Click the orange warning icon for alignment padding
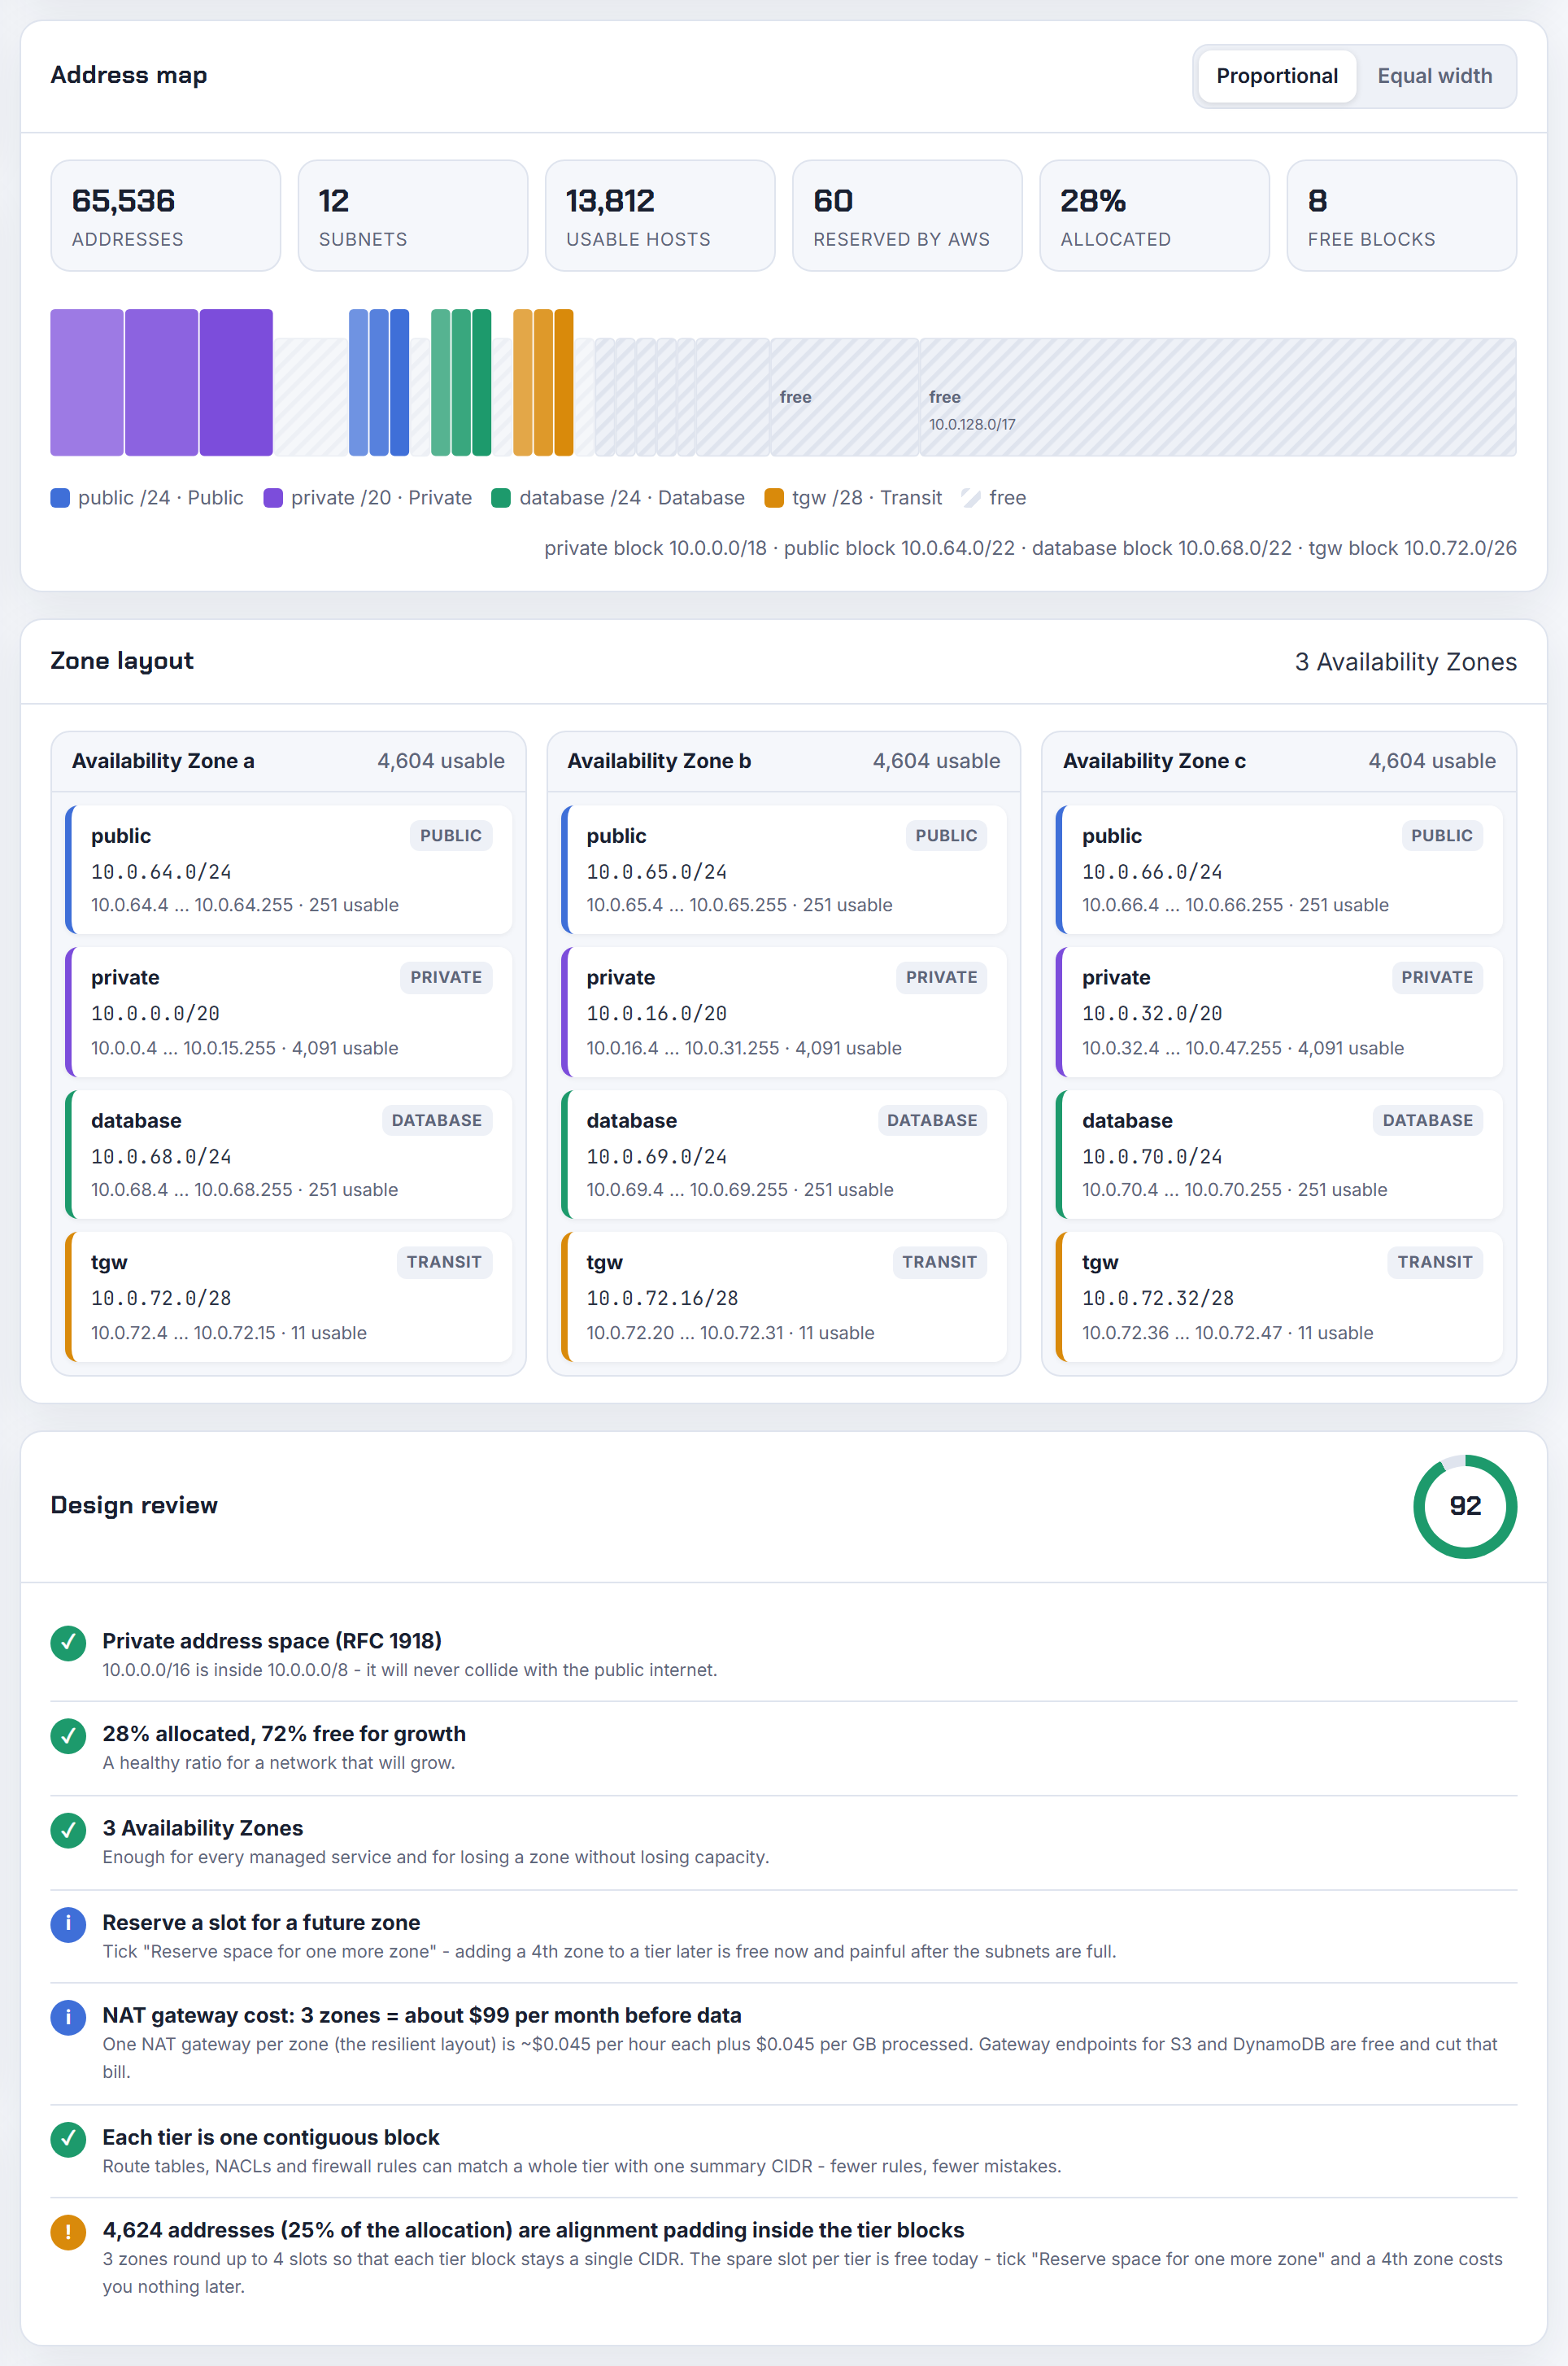 pos(68,2231)
